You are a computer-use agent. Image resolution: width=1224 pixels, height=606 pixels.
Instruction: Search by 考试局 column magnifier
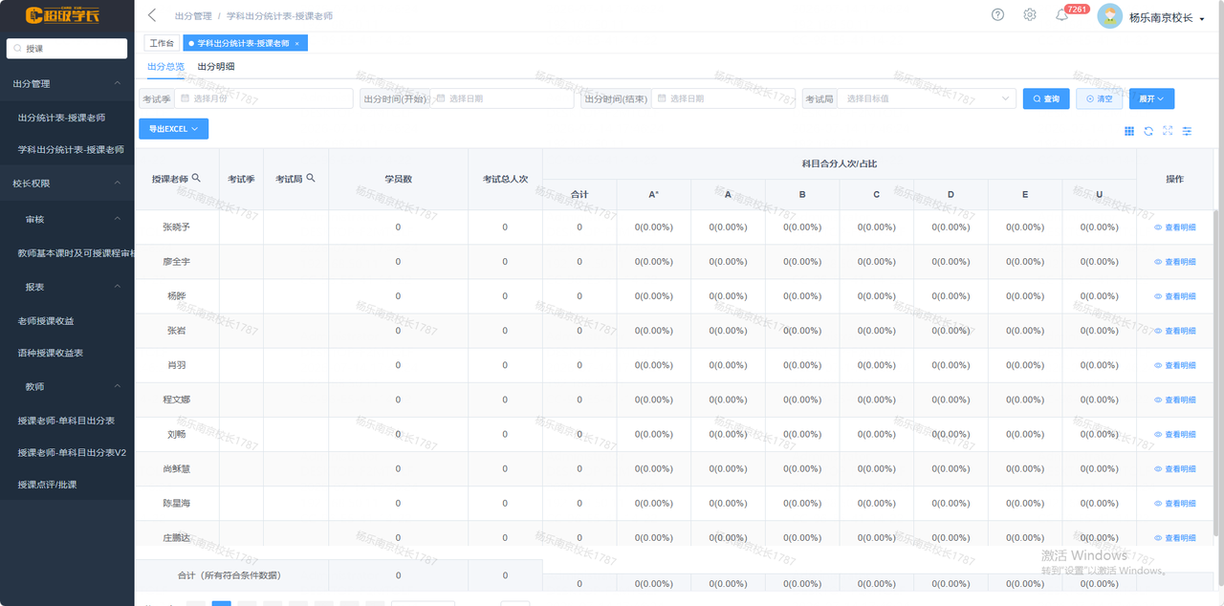pos(310,178)
